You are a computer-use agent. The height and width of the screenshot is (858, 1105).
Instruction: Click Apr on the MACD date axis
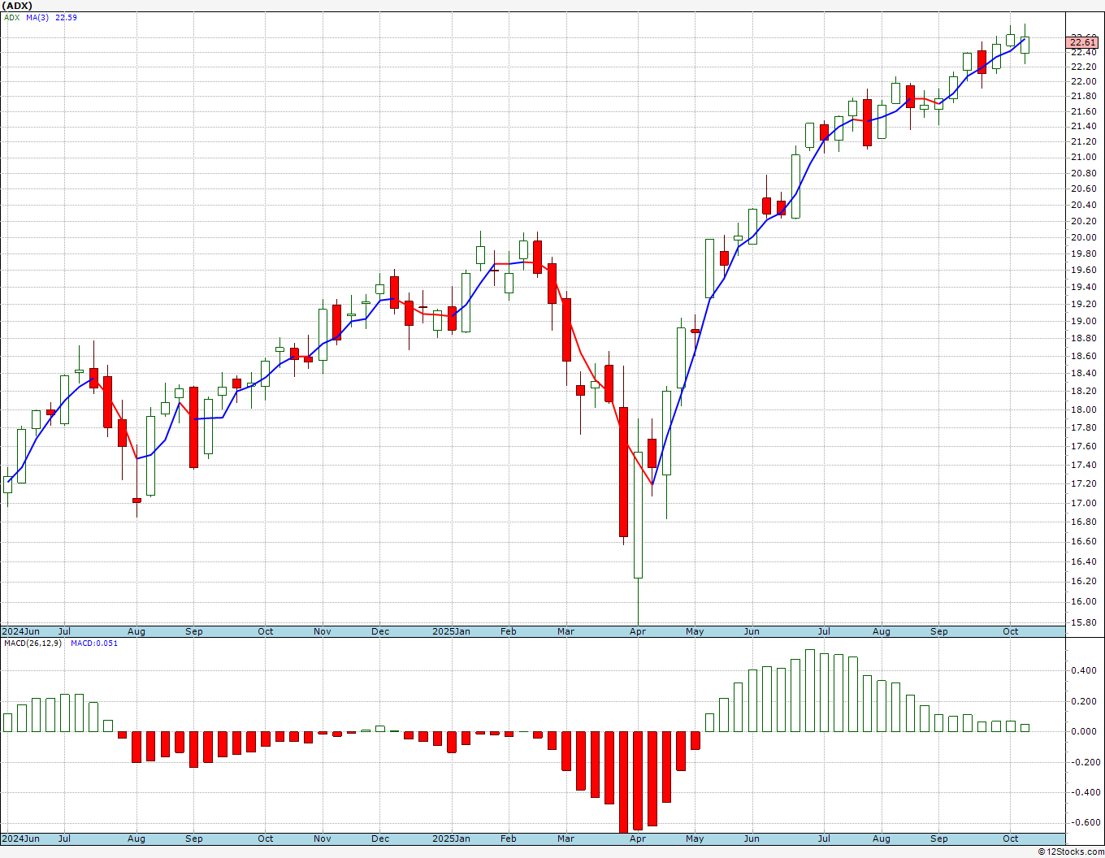[x=638, y=838]
